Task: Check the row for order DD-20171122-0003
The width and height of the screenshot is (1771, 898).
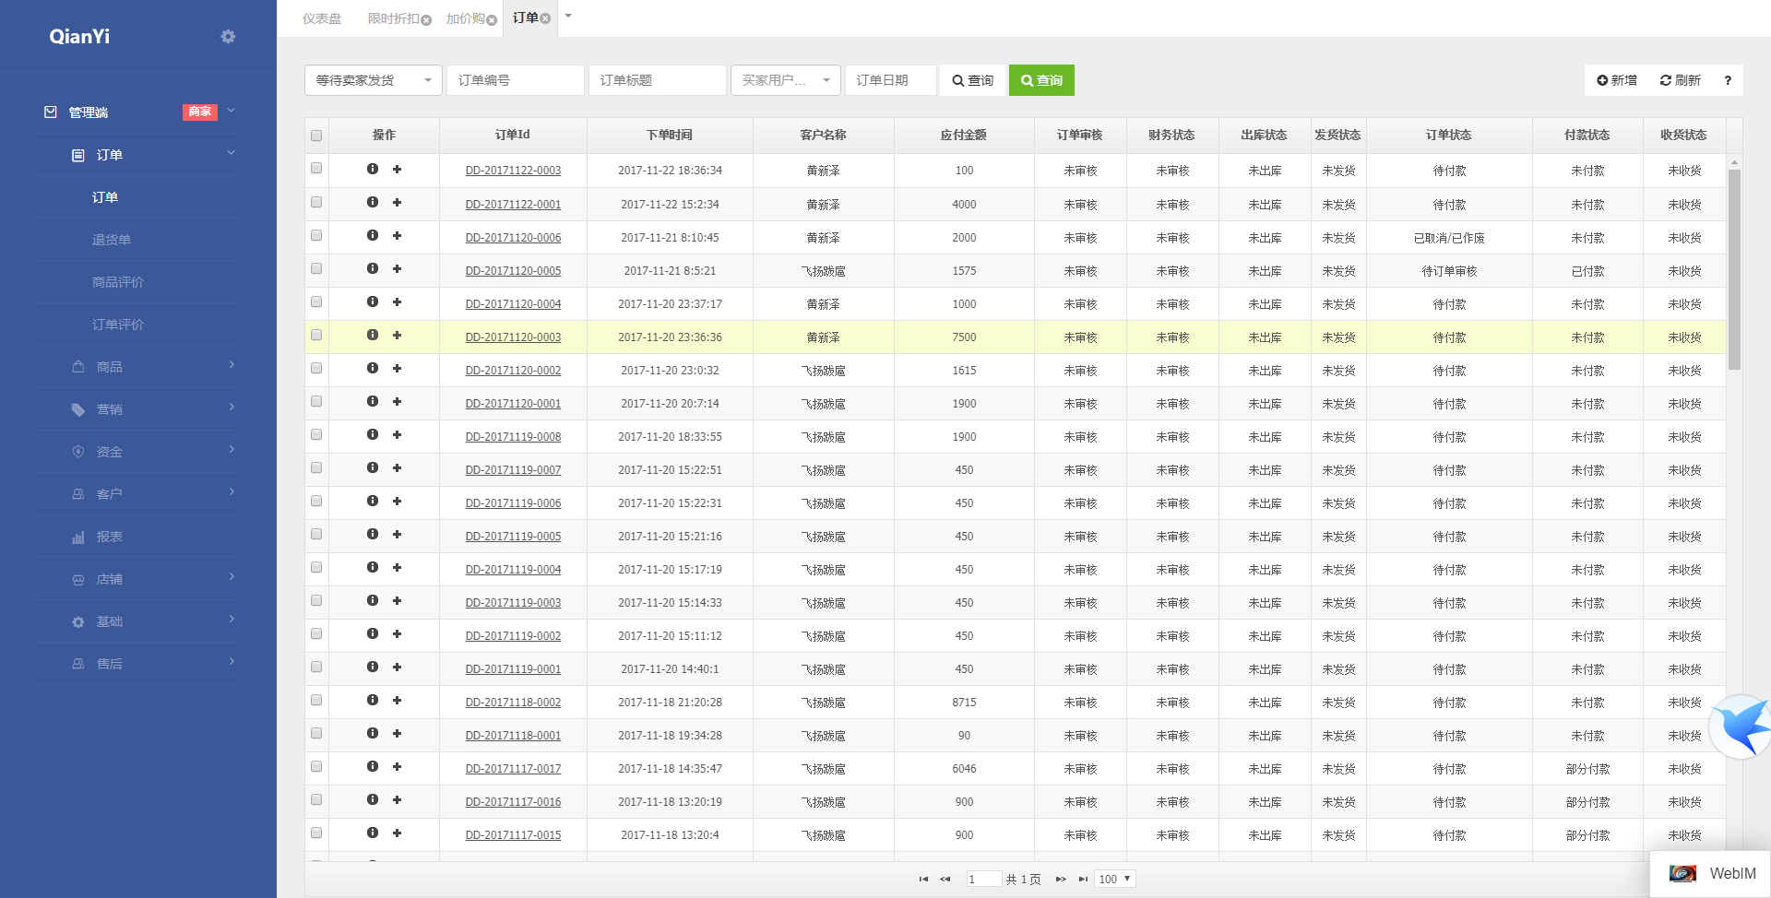Action: 316,168
